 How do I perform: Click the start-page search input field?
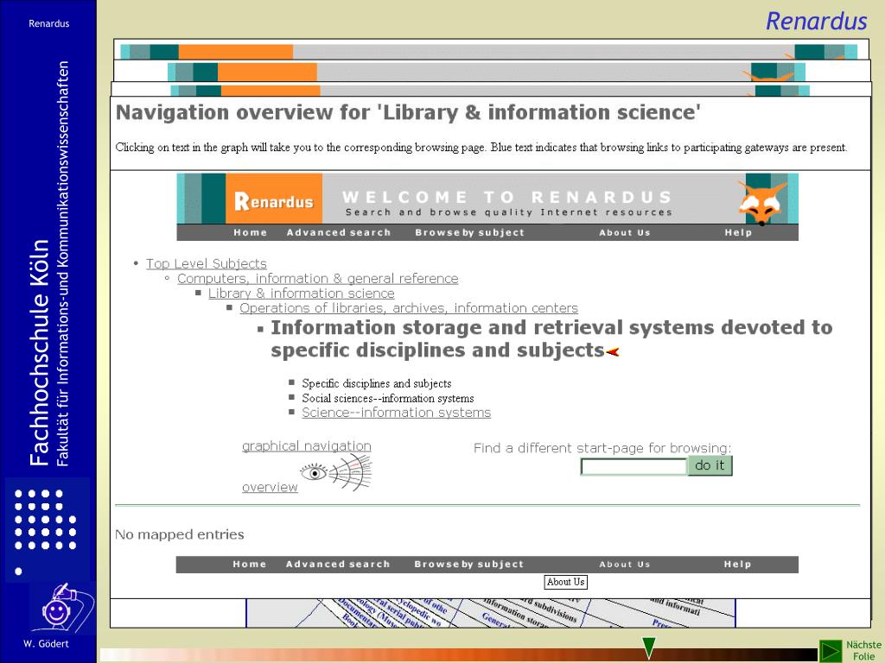[634, 466]
